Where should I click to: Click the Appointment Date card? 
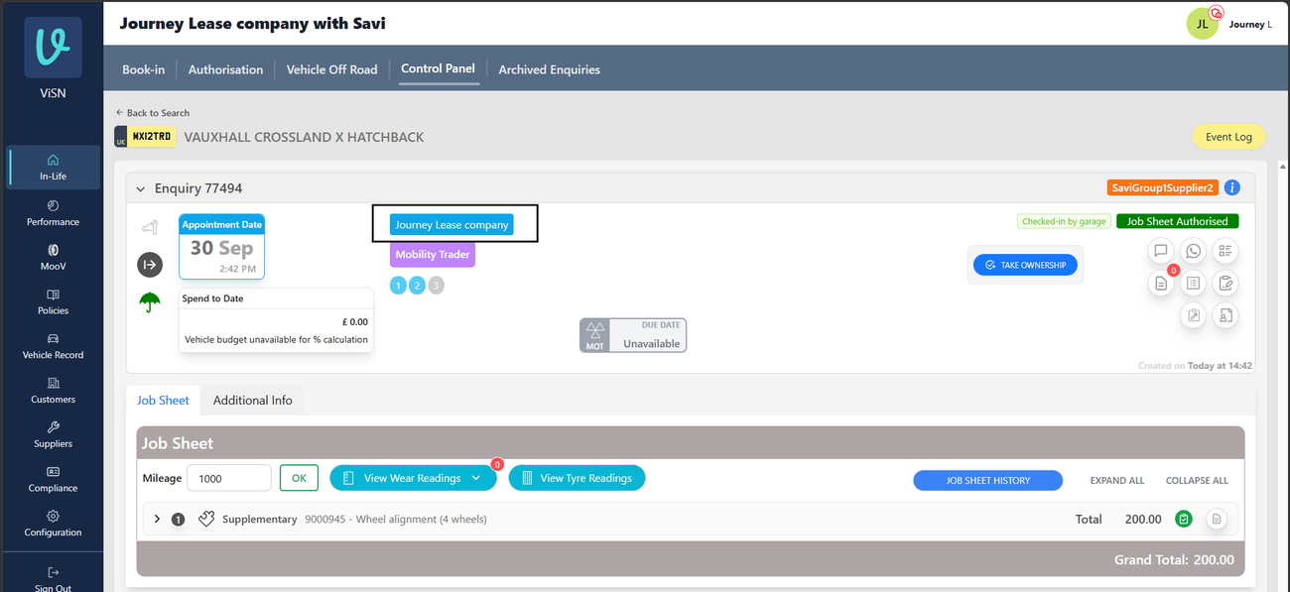click(221, 248)
